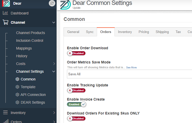The height and width of the screenshot is (123, 192).
Task: Click the Enable Invoice Create label
Action: (86, 99)
